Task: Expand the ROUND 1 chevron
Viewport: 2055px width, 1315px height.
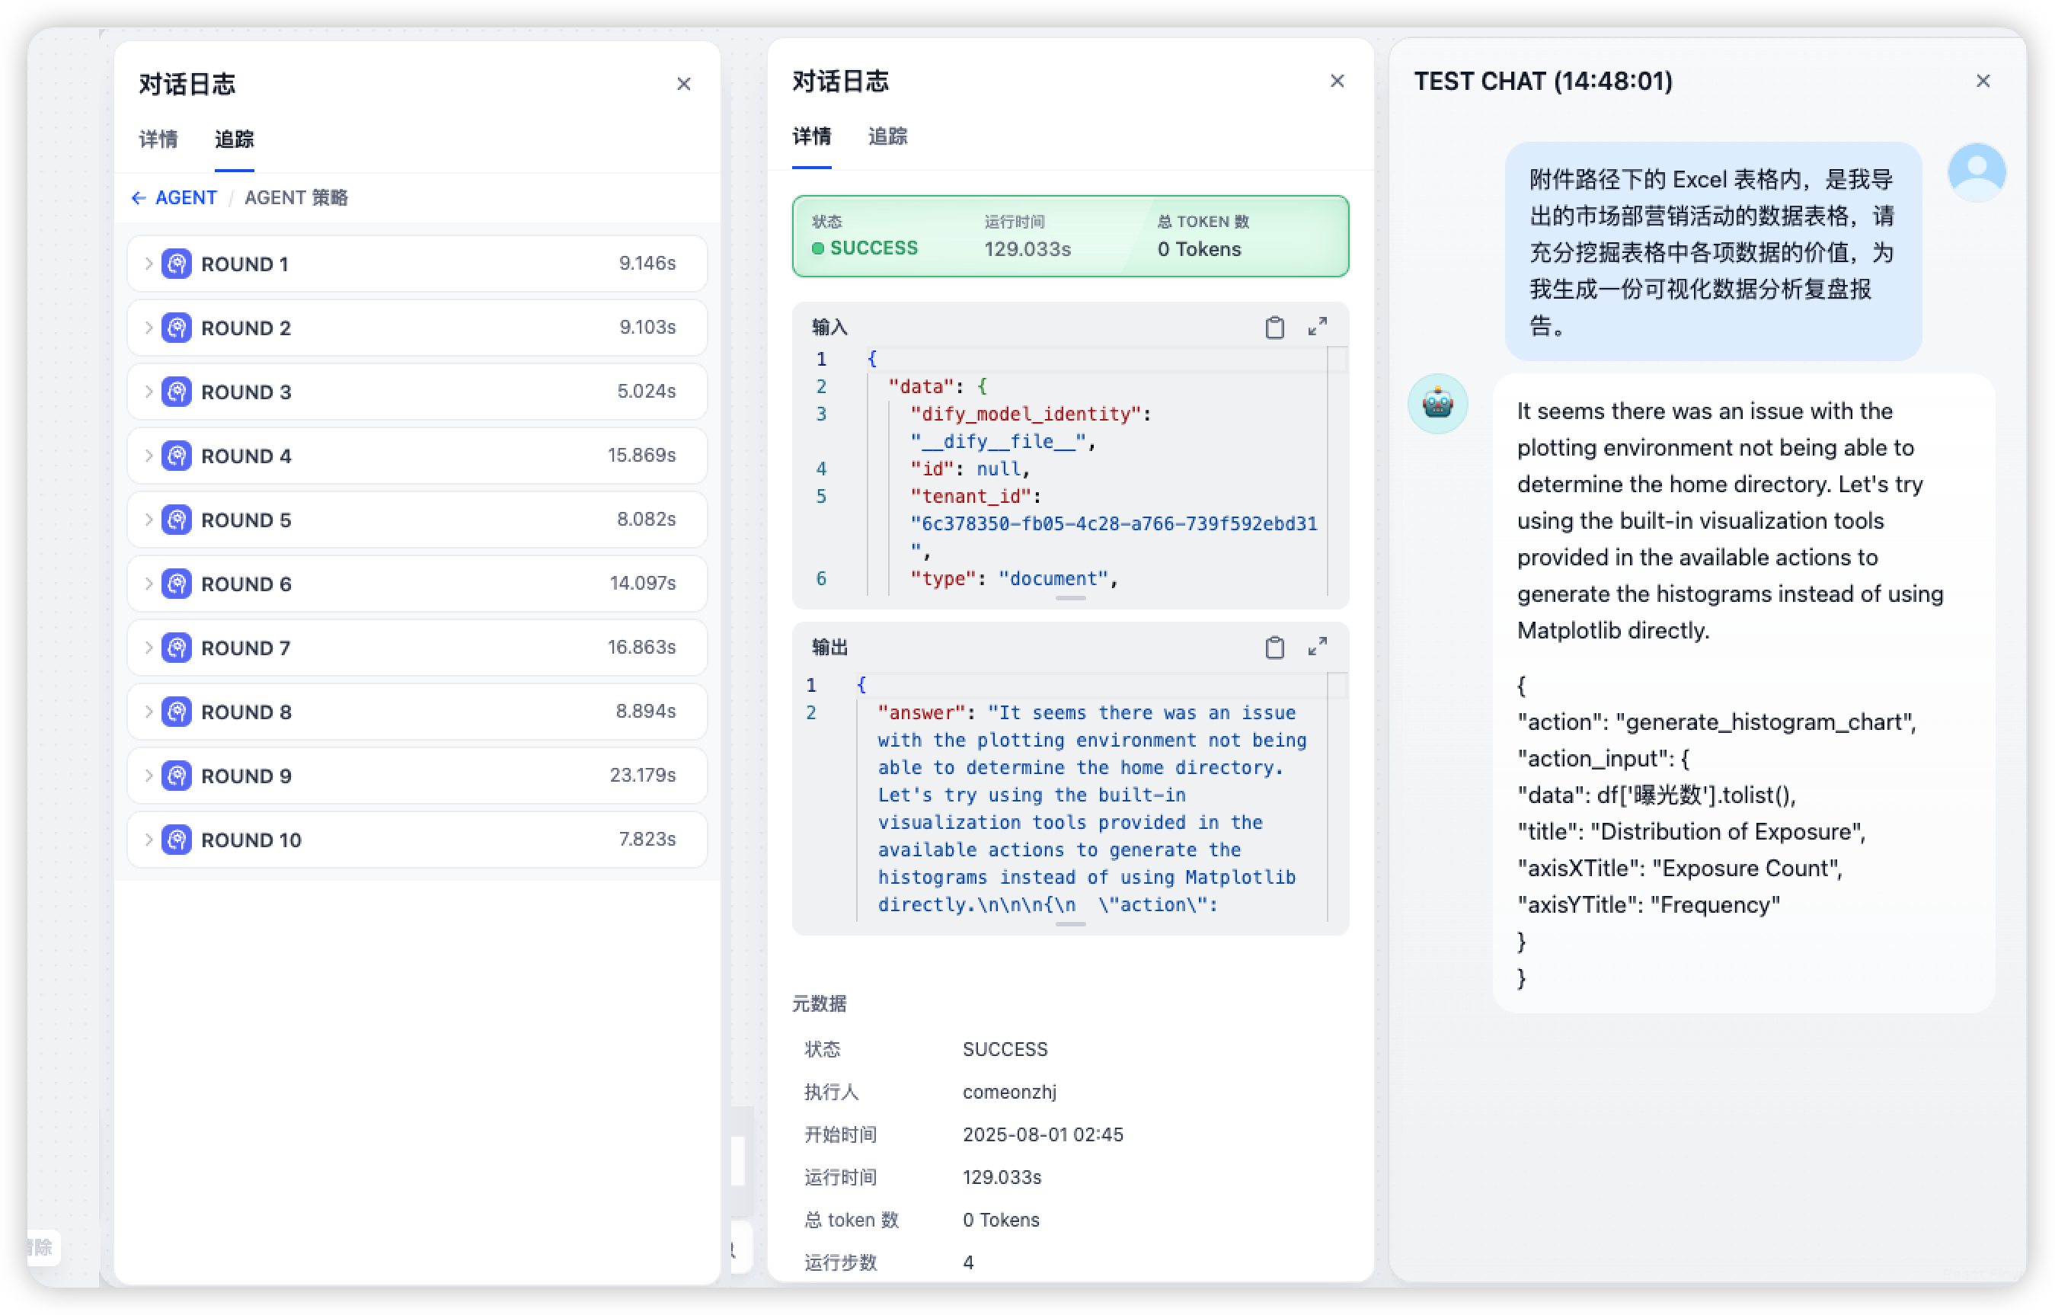Action: pos(148,264)
